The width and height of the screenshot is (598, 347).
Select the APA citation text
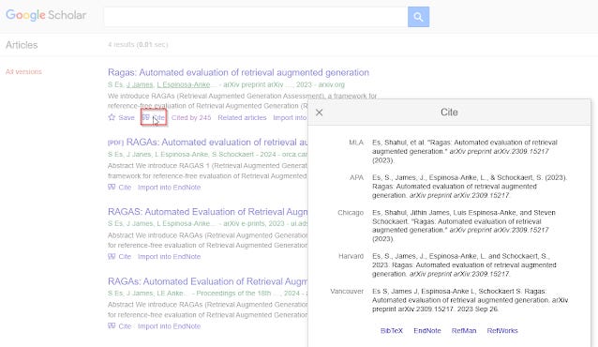[470, 187]
